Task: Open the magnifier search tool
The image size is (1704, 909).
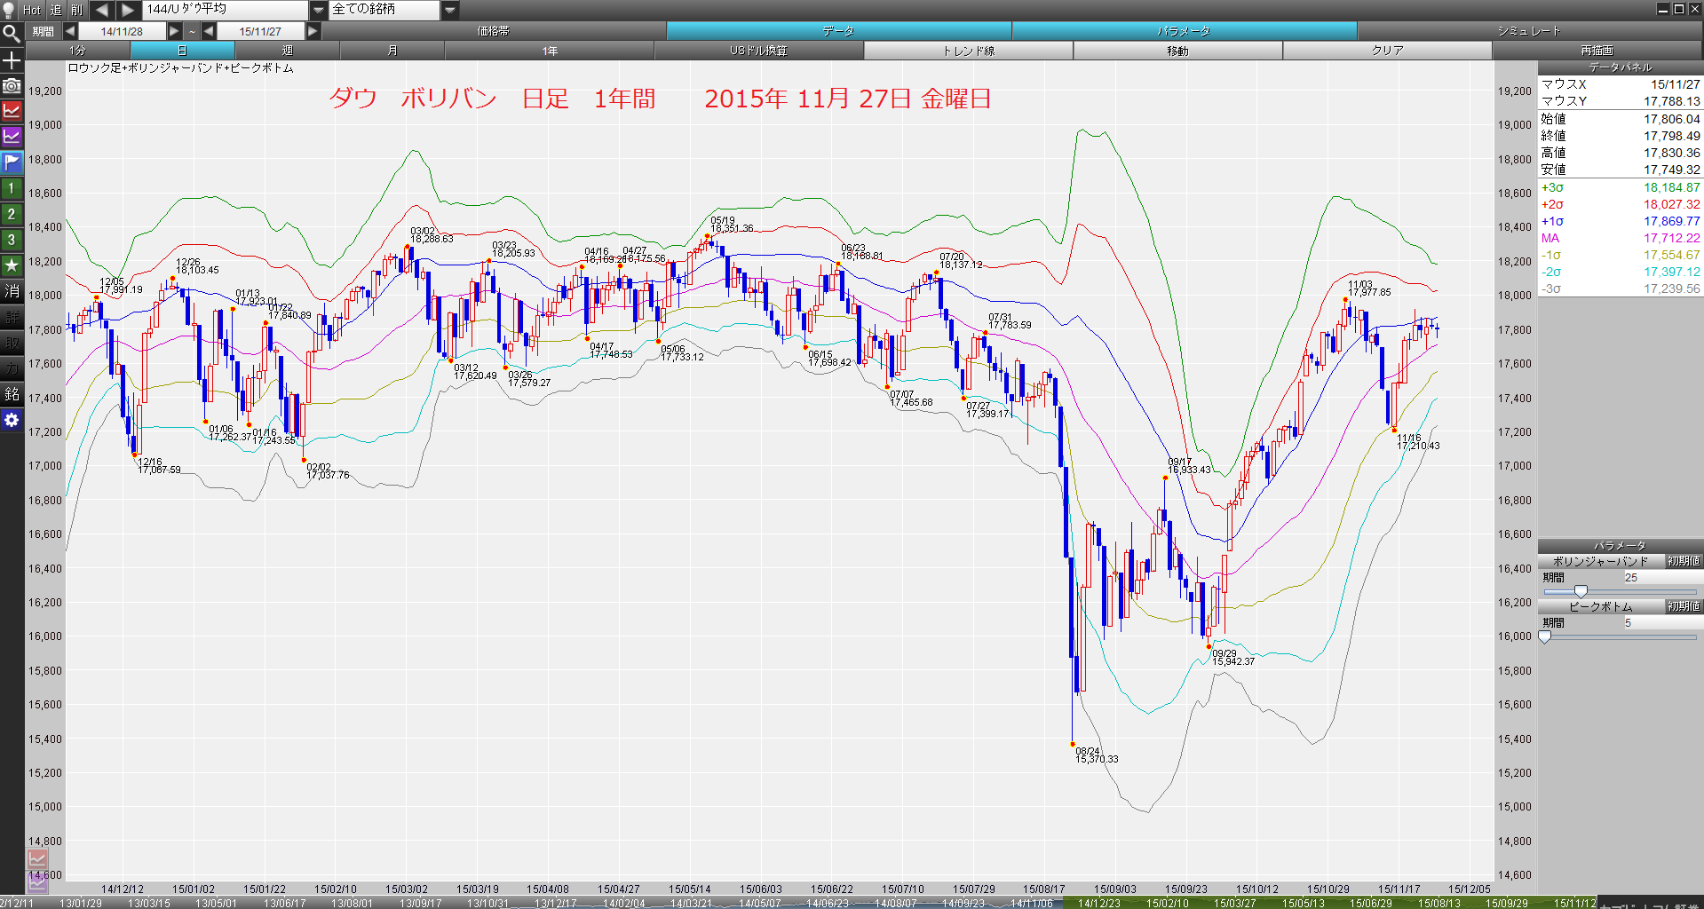Action: [12, 34]
